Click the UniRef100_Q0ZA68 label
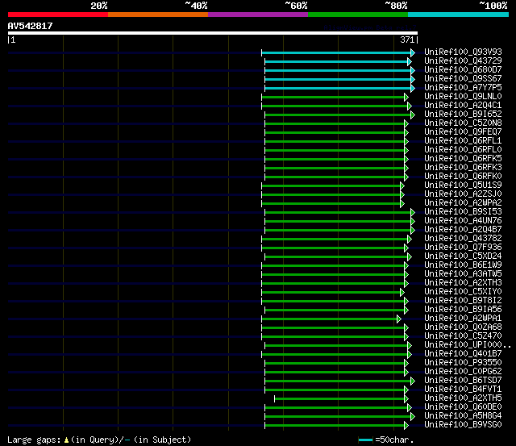Viewport: 516px width, 446px height. pos(463,327)
